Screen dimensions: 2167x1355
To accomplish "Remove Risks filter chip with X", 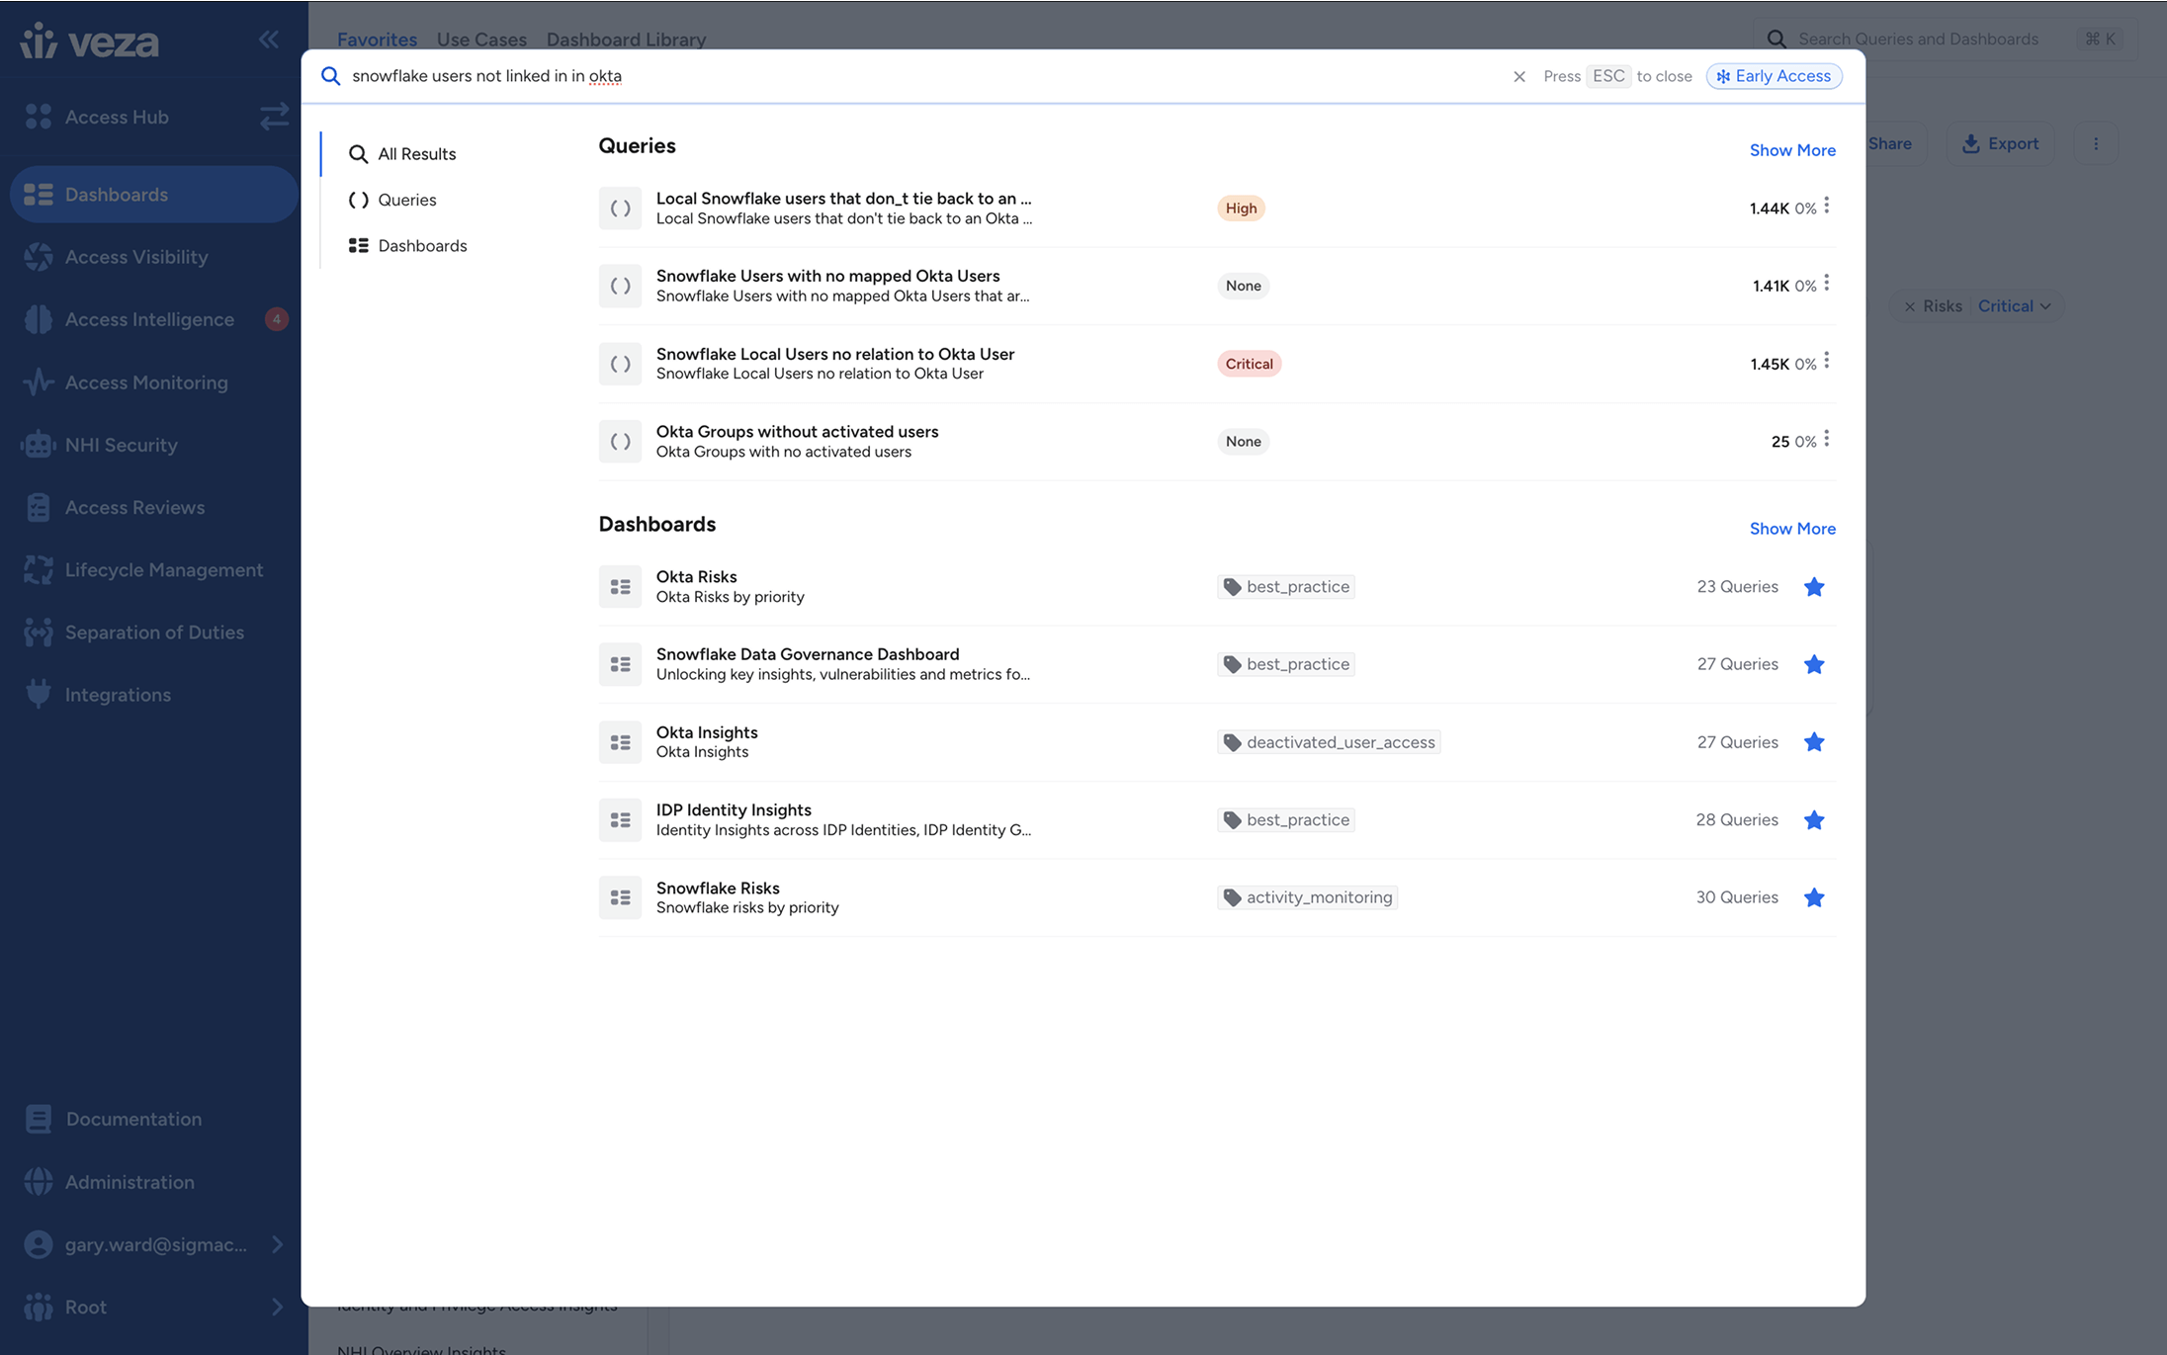I will click(x=1910, y=306).
